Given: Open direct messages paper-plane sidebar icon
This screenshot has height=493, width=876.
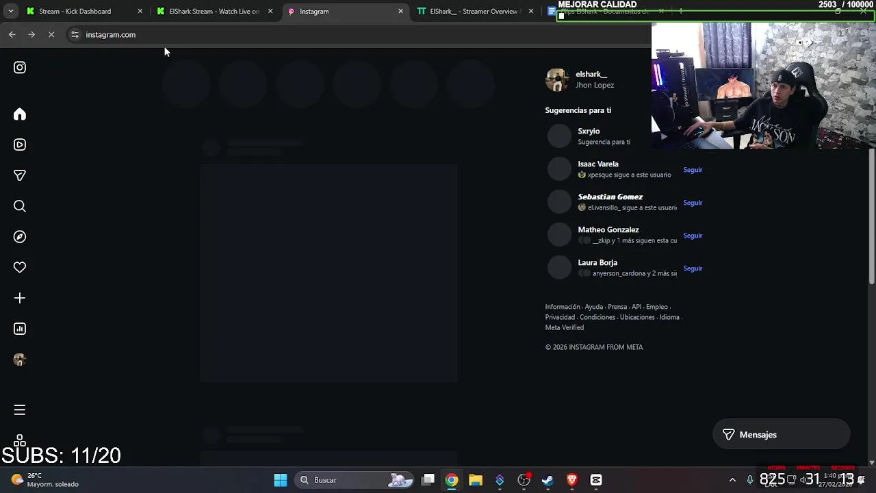Looking at the screenshot, I should click(20, 175).
